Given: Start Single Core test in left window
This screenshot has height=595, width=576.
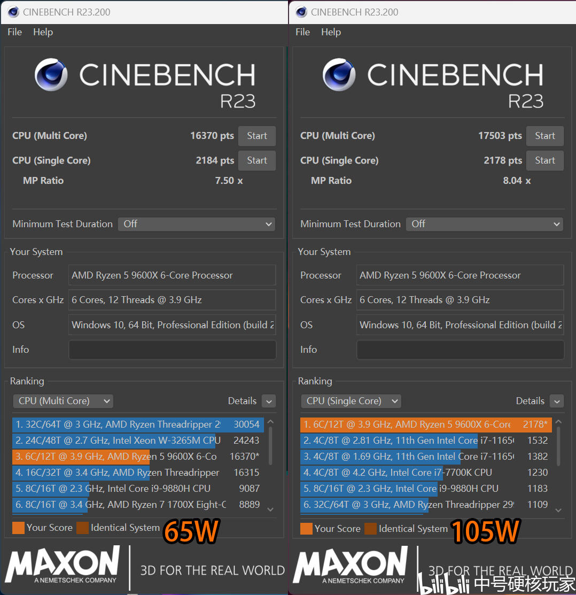Looking at the screenshot, I should point(256,160).
